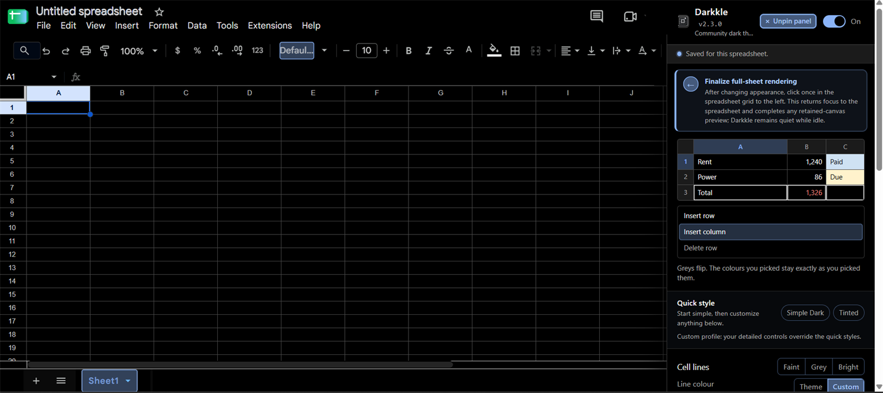Click the formula fx icon
883x393 pixels.
(x=75, y=77)
